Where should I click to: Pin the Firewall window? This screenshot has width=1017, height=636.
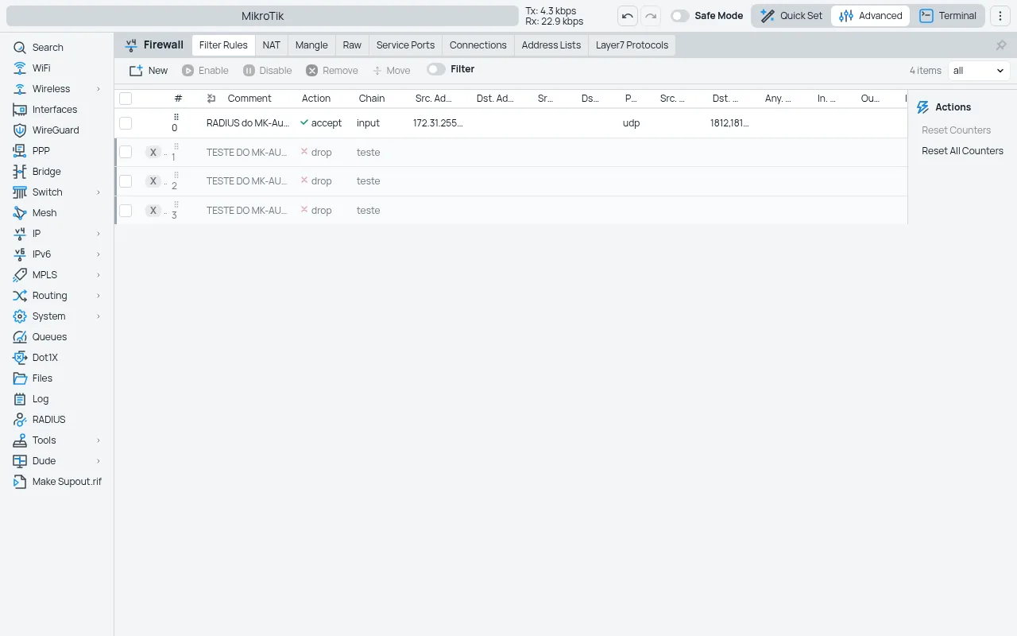[x=1001, y=45]
